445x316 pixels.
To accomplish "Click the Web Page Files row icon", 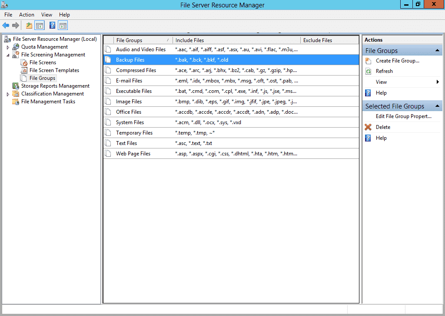I will pyautogui.click(x=108, y=154).
